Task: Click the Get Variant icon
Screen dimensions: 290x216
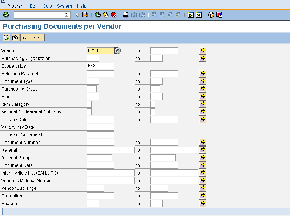Action: click(15, 37)
